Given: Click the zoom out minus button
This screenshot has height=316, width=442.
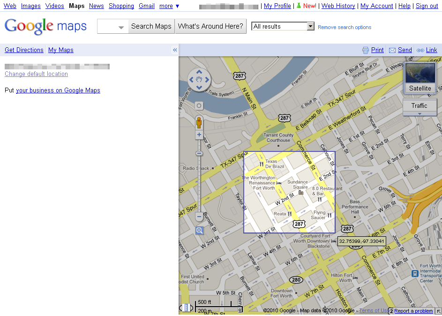Looking at the screenshot, I should pos(199,217).
